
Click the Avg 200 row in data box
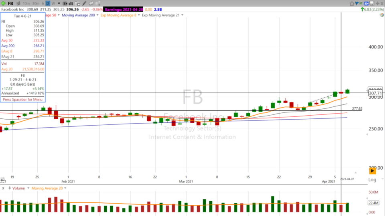pos(22,46)
